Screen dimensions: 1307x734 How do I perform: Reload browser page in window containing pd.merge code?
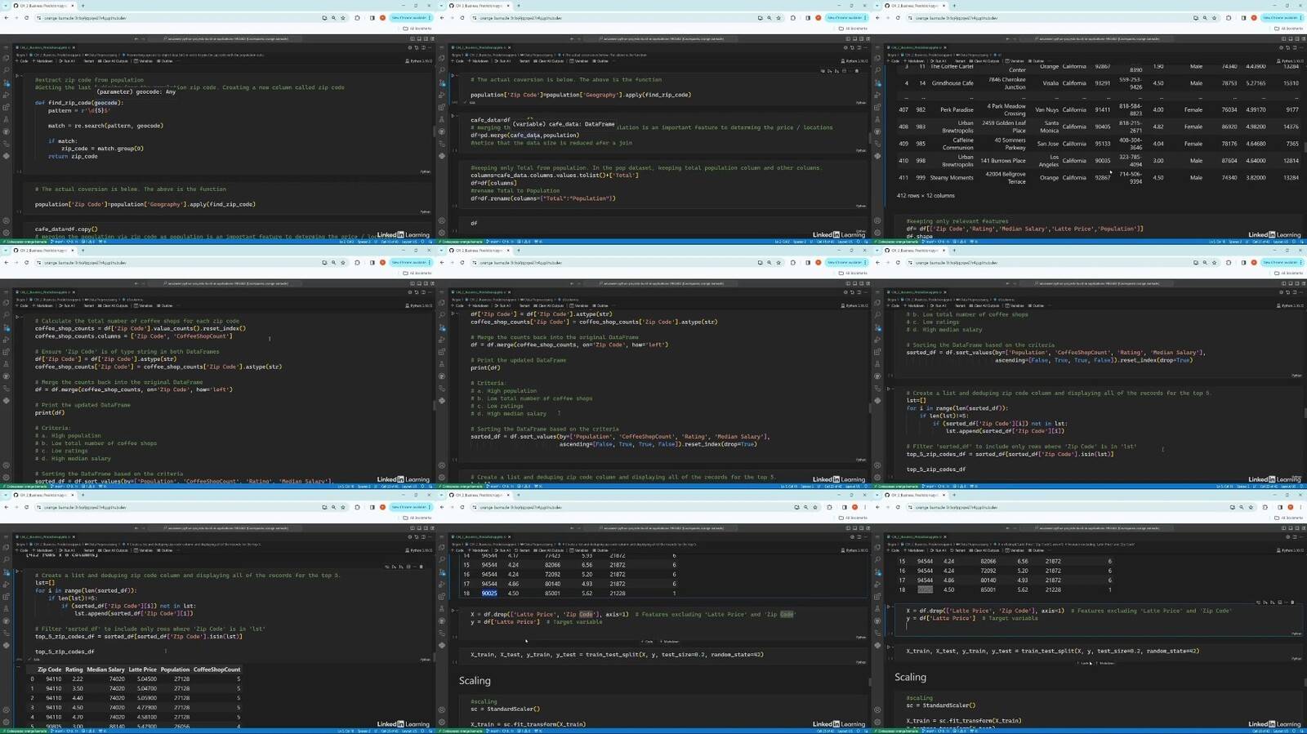coord(462,18)
